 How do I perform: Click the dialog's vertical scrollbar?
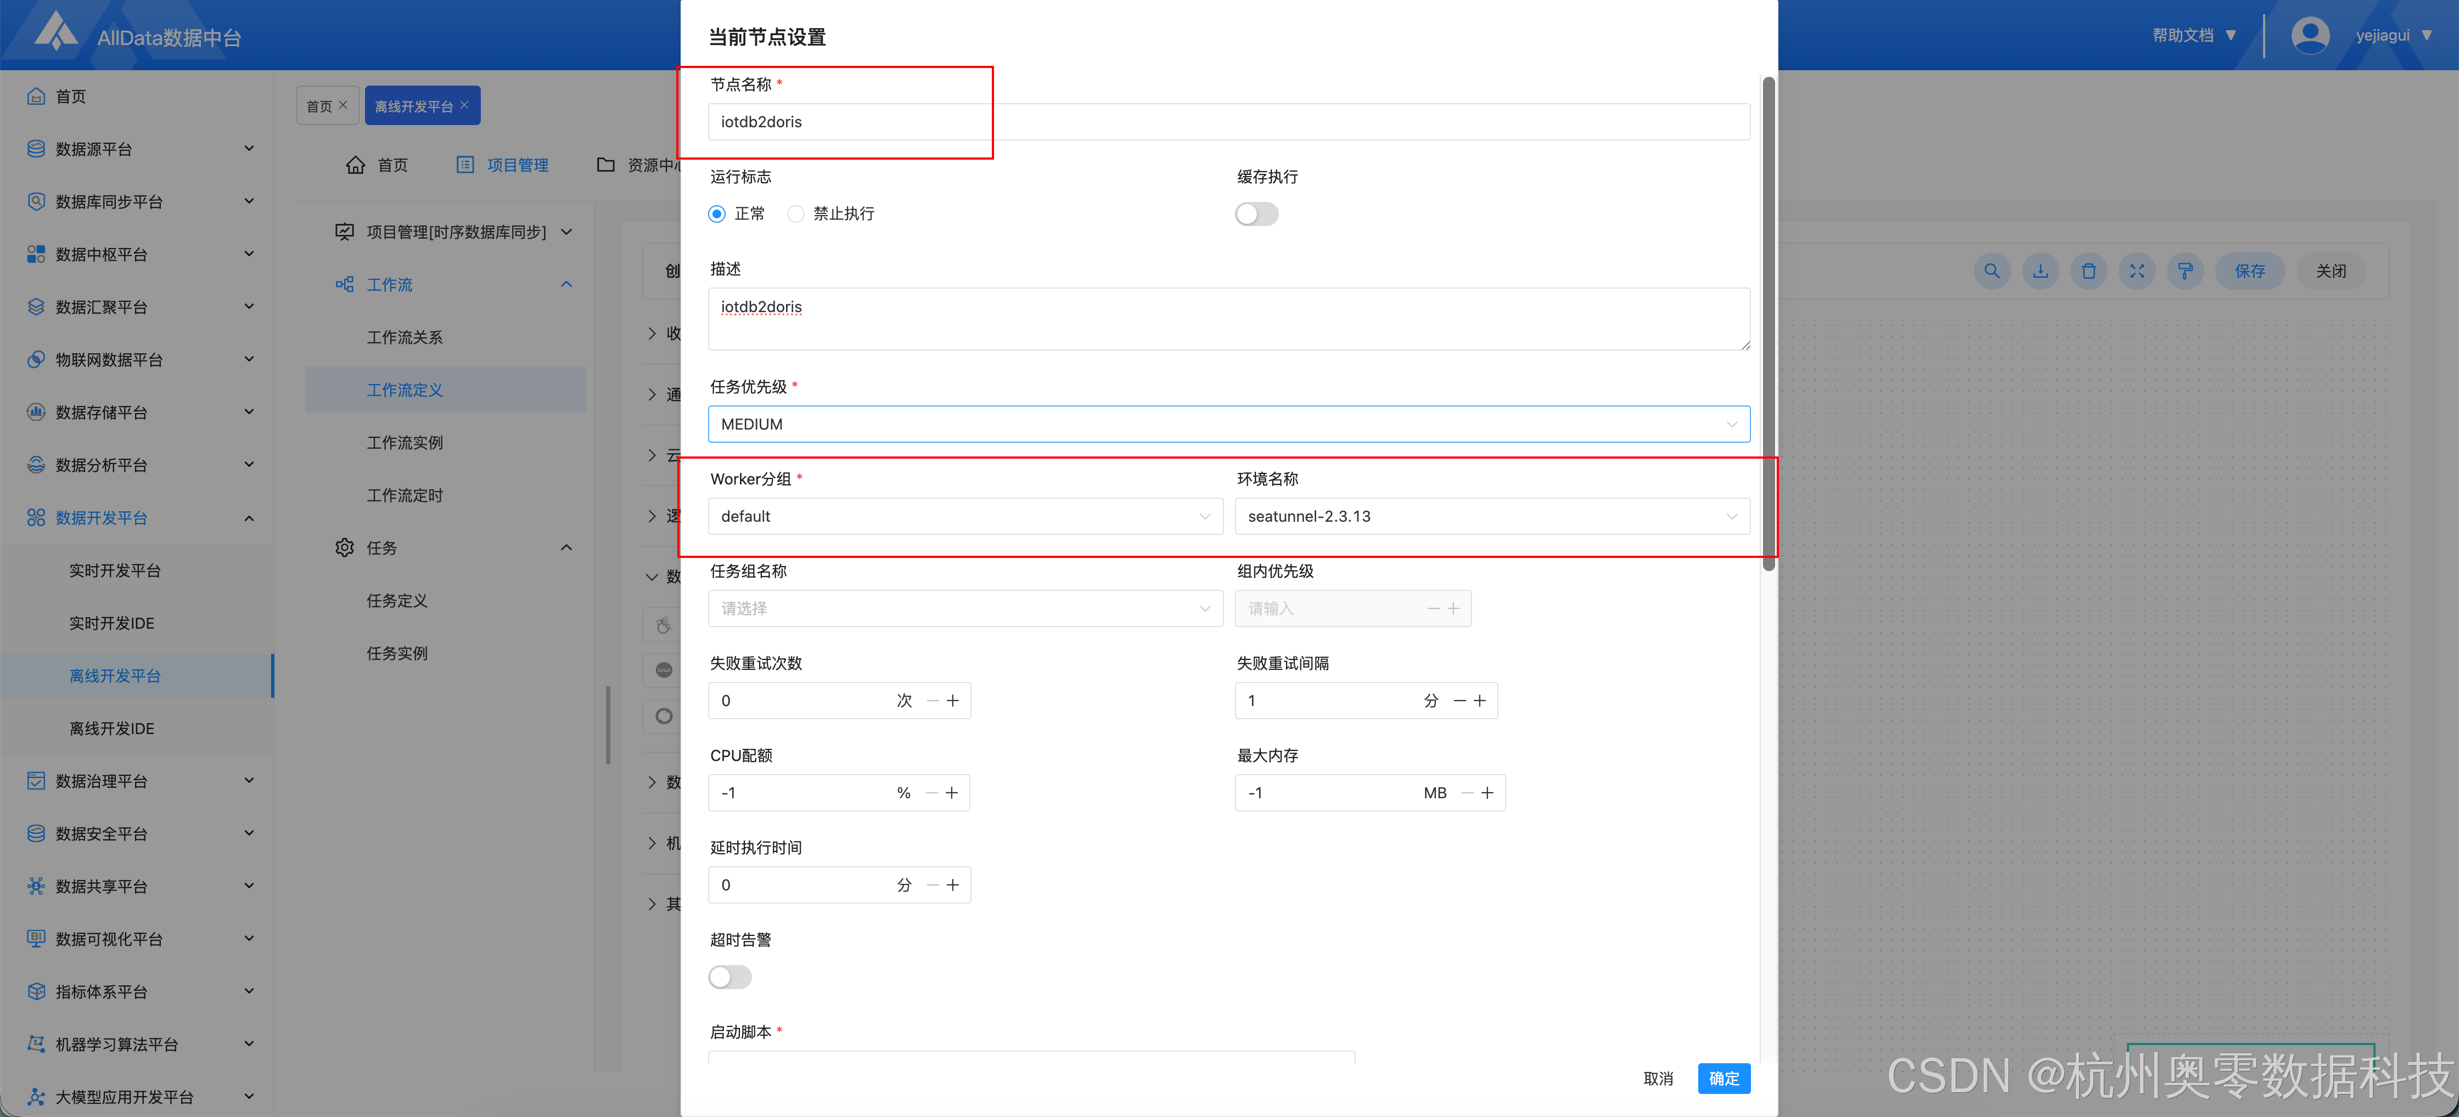click(1768, 324)
